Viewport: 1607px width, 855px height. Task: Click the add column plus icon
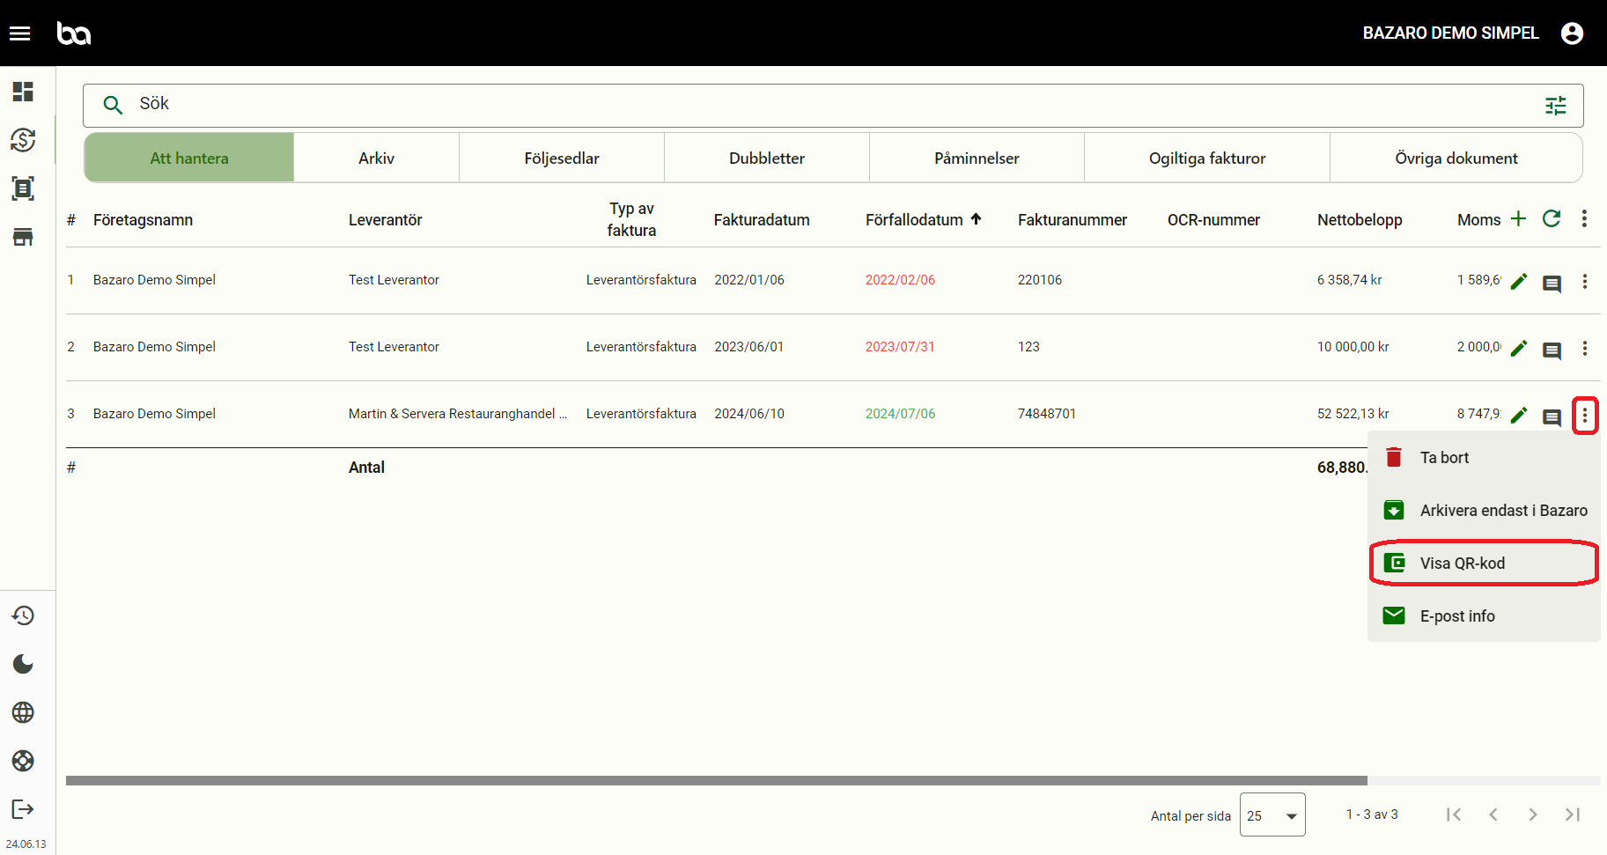1518,218
